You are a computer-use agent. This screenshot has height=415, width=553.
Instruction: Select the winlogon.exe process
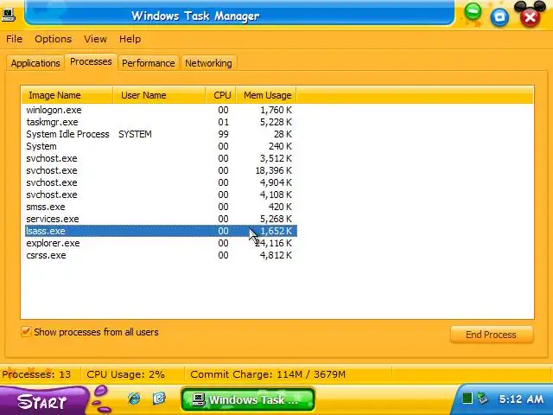162,110
